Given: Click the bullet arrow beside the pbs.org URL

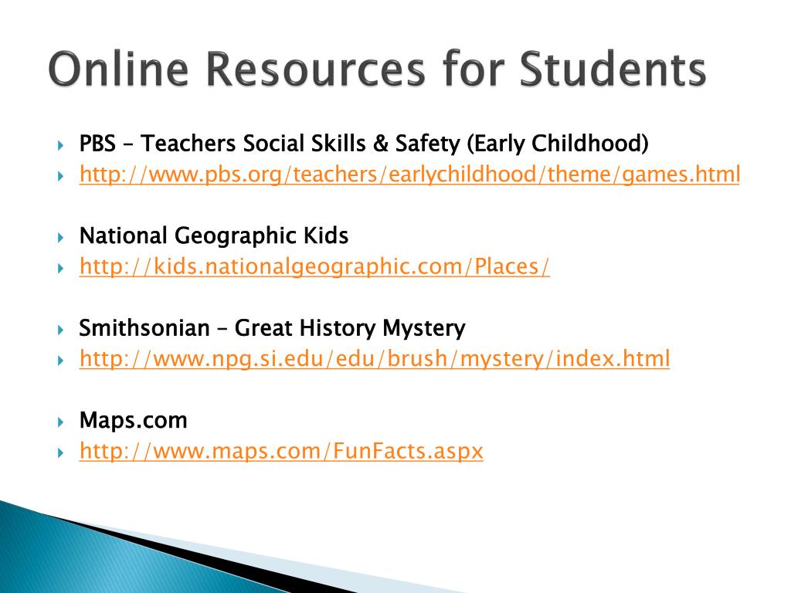Looking at the screenshot, I should pos(60,177).
